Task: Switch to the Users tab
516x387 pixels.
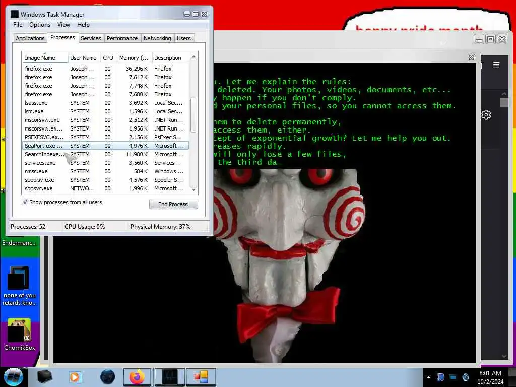Action: pos(183,38)
